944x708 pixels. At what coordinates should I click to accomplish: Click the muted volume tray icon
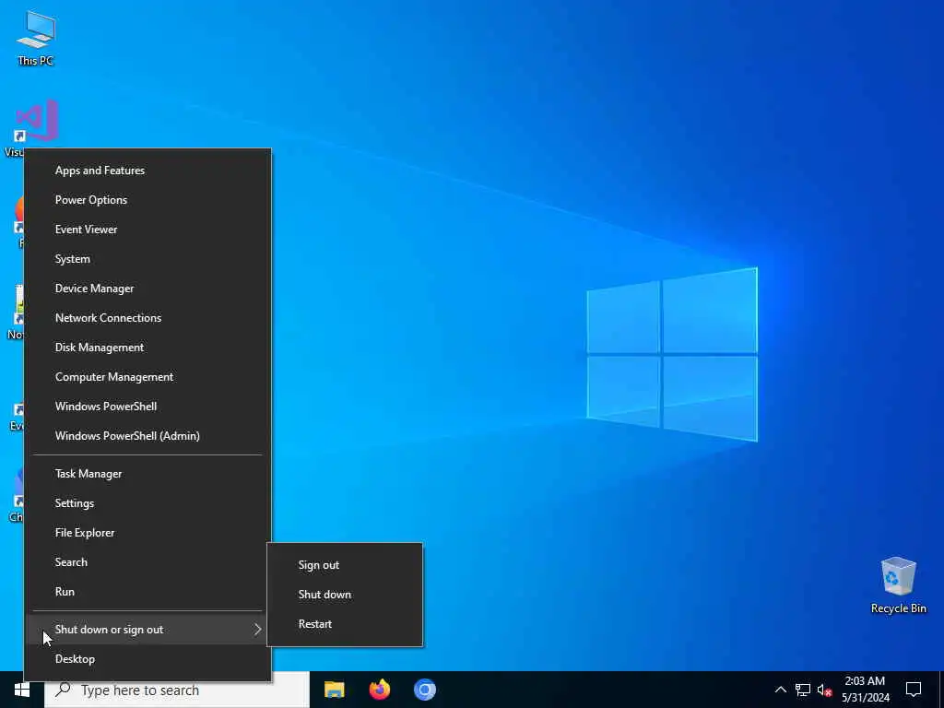[x=824, y=690]
